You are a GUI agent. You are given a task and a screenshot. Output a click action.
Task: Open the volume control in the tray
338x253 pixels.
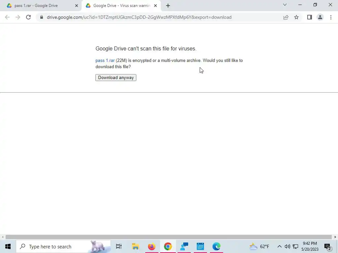click(287, 246)
